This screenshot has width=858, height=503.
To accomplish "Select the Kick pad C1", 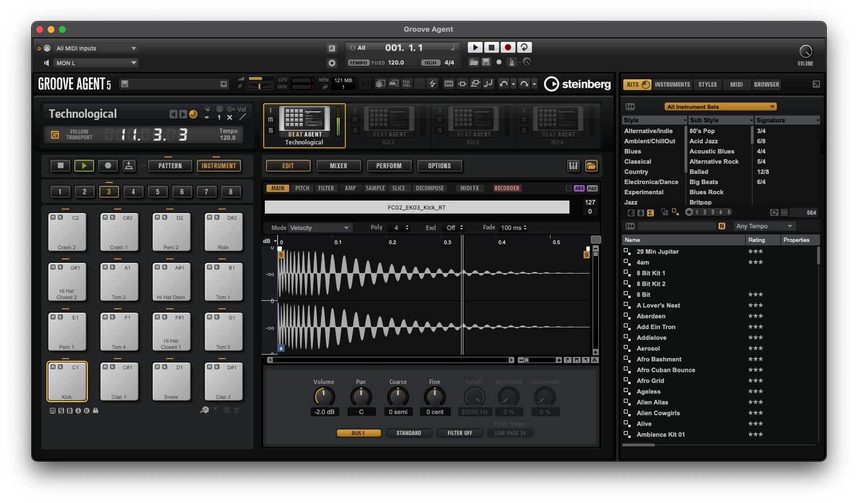I will [x=67, y=381].
